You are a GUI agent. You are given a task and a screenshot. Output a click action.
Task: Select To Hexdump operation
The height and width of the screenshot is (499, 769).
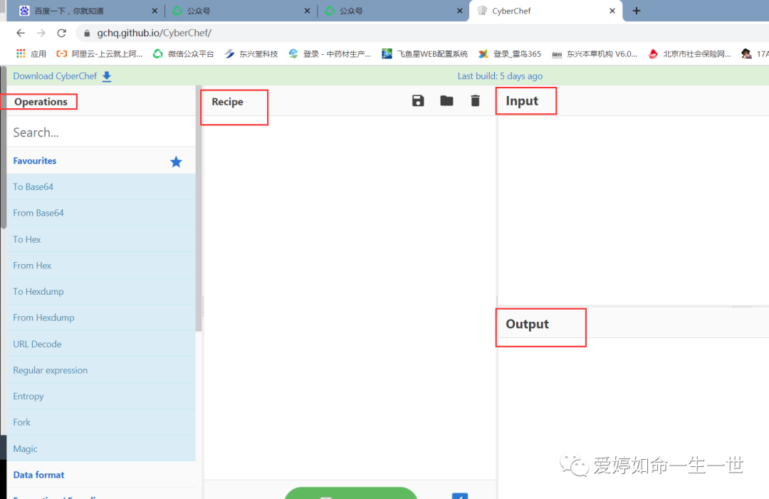point(101,291)
